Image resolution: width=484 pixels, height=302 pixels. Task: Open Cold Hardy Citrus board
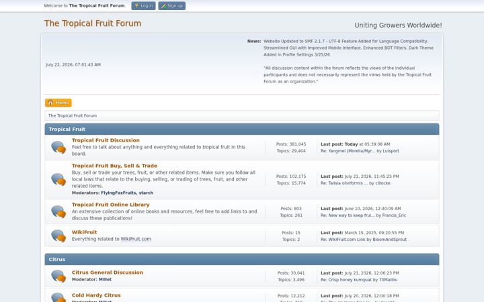click(96, 295)
